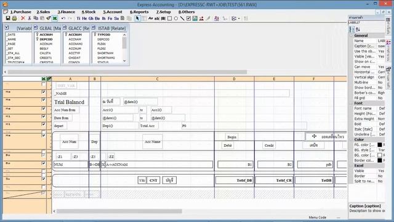The width and height of the screenshot is (394, 222).
Task: Open the 7.Setup menu
Action: pos(163,12)
